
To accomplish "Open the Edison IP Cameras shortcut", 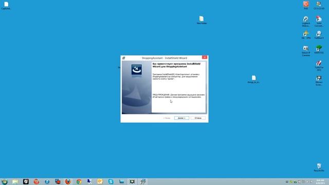I will pyautogui.click(x=306, y=51).
